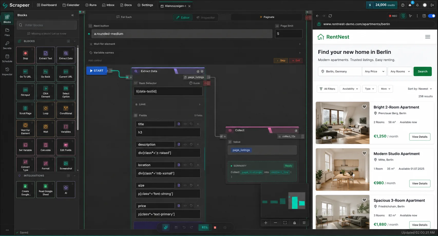Click the START button on canvas
438x236 pixels.
(97, 71)
